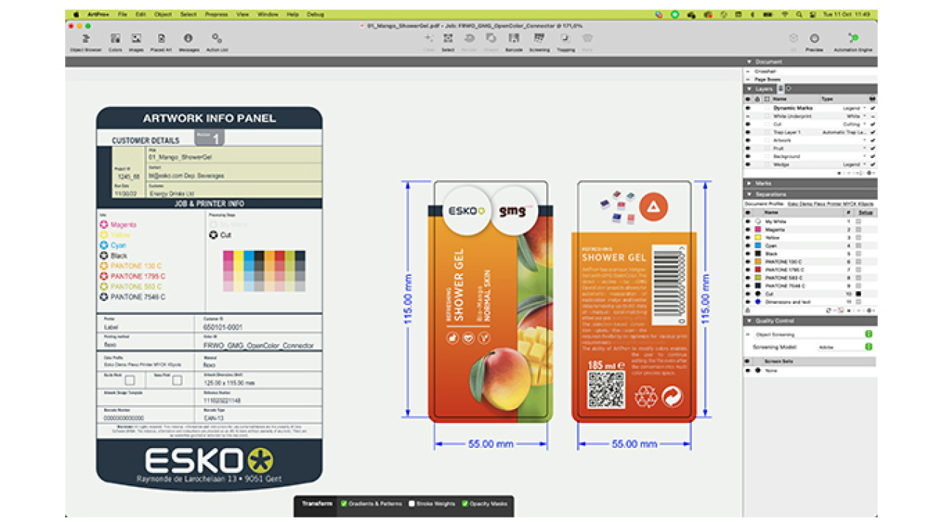Click the Artwork Info Panel title
The width and height of the screenshot is (937, 527).
[x=209, y=118]
